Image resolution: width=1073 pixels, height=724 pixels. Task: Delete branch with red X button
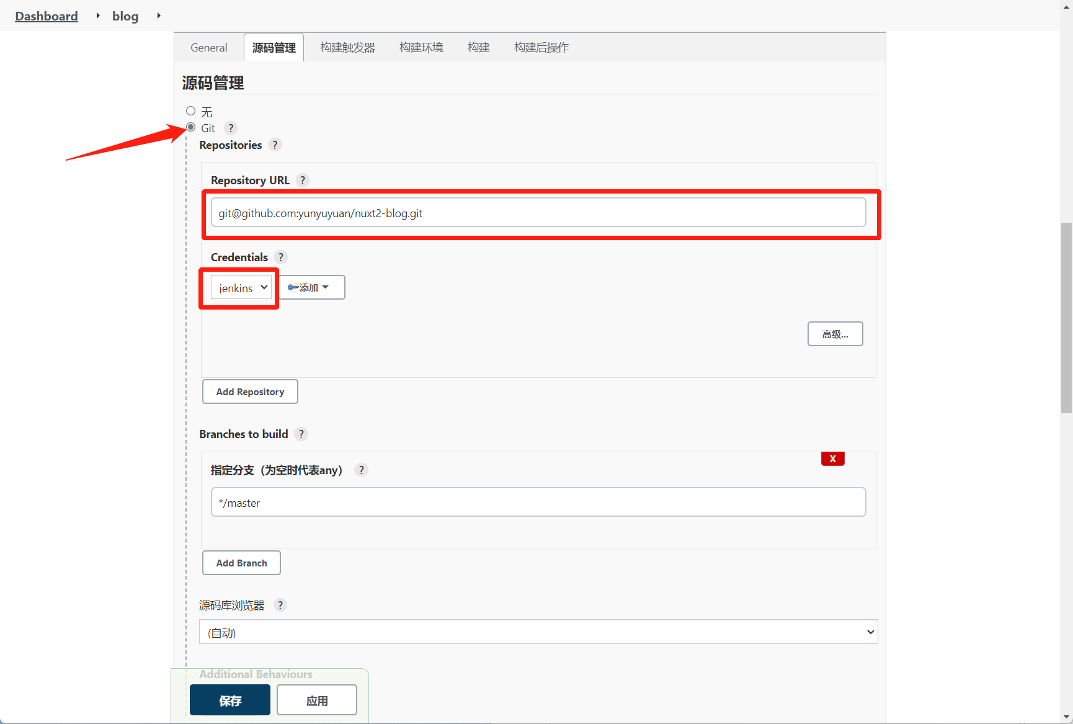pos(832,459)
